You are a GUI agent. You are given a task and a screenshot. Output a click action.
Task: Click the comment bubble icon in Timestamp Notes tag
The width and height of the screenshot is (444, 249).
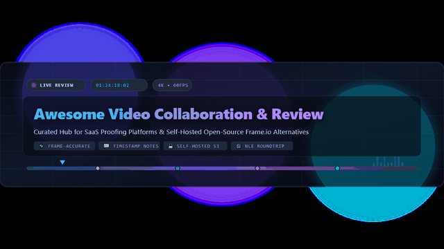click(x=106, y=146)
